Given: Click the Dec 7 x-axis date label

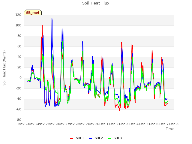Looking at the screenshot, I should [164, 124].
